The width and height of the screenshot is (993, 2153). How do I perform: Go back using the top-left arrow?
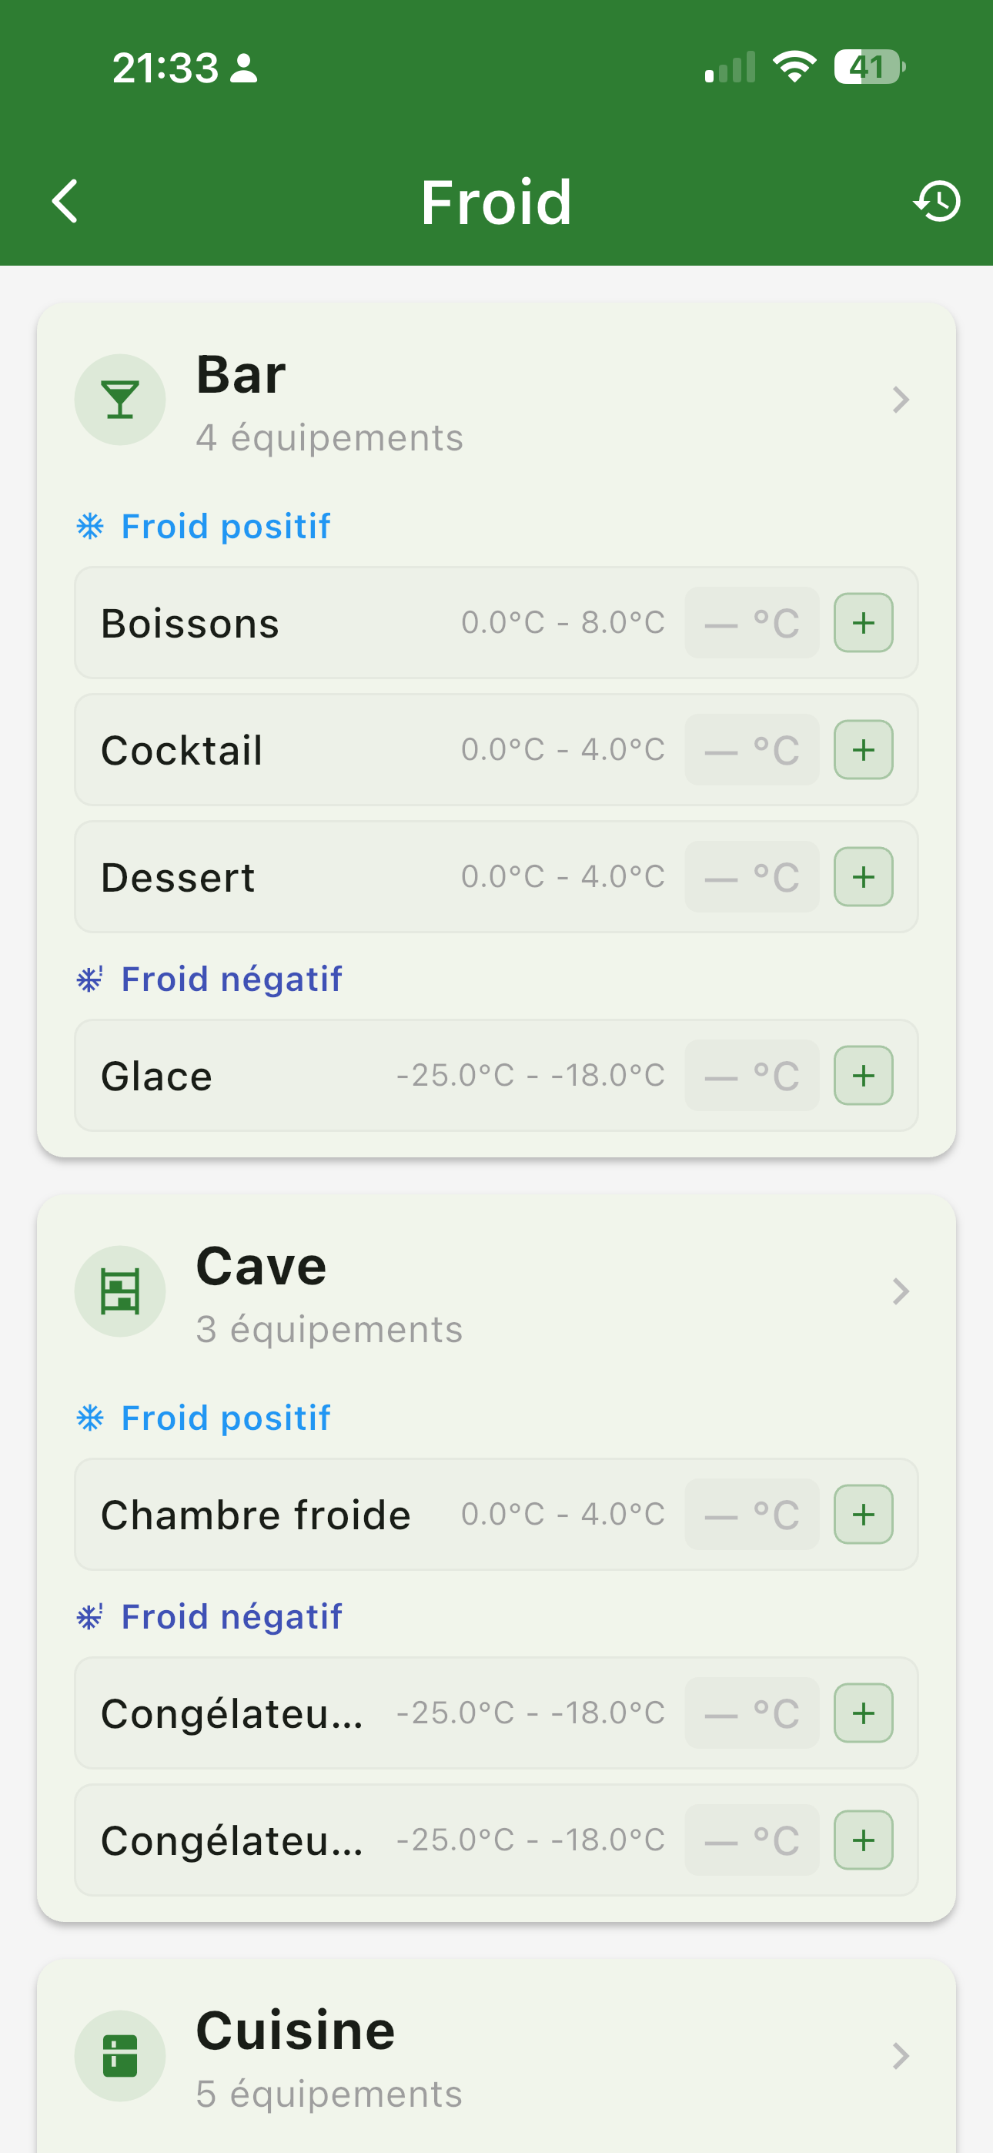coord(65,202)
